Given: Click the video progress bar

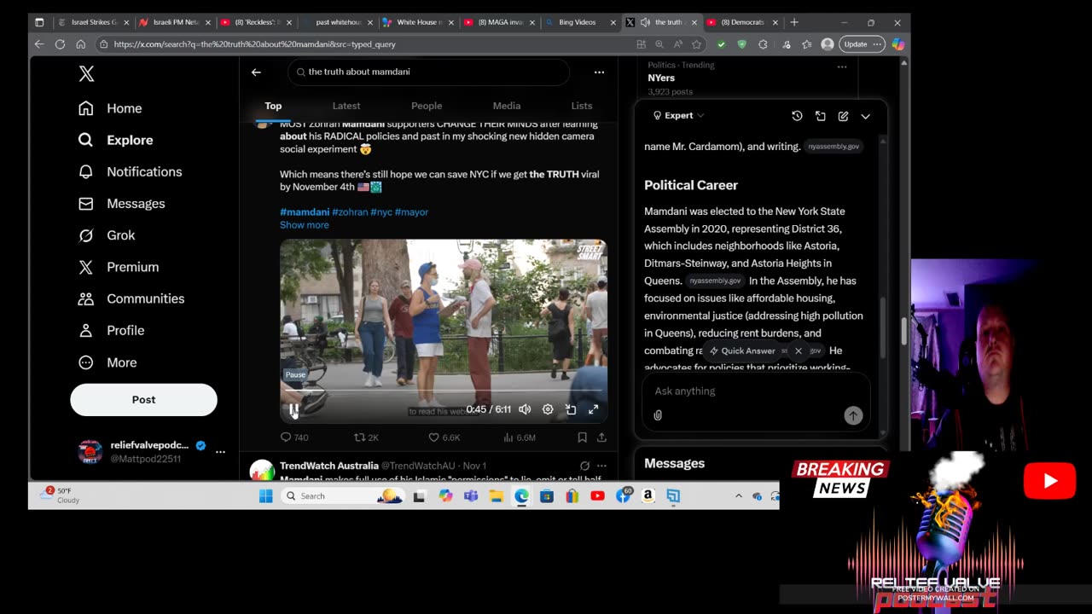Looking at the screenshot, I should pyautogui.click(x=444, y=391).
